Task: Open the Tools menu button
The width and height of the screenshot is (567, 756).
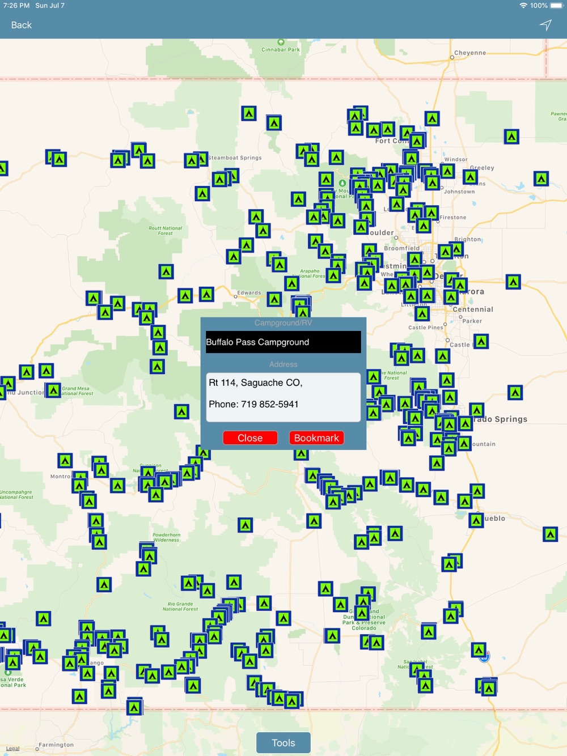Action: click(283, 743)
